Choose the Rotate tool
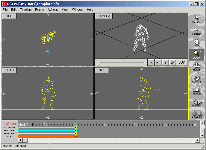The image size is (206, 150). coord(196,79)
